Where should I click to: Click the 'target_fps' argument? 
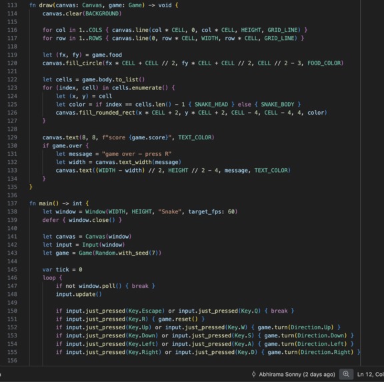pyautogui.click(x=205, y=211)
